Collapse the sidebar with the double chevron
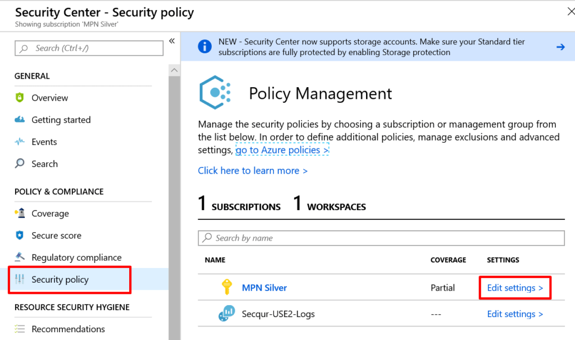The width and height of the screenshot is (575, 340). coord(173,40)
